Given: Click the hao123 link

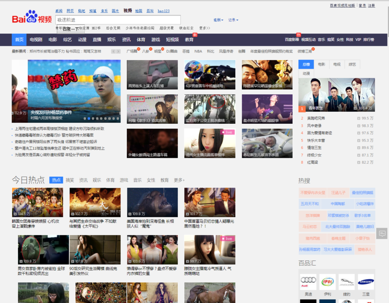Looking at the screenshot, I should 163,11.
